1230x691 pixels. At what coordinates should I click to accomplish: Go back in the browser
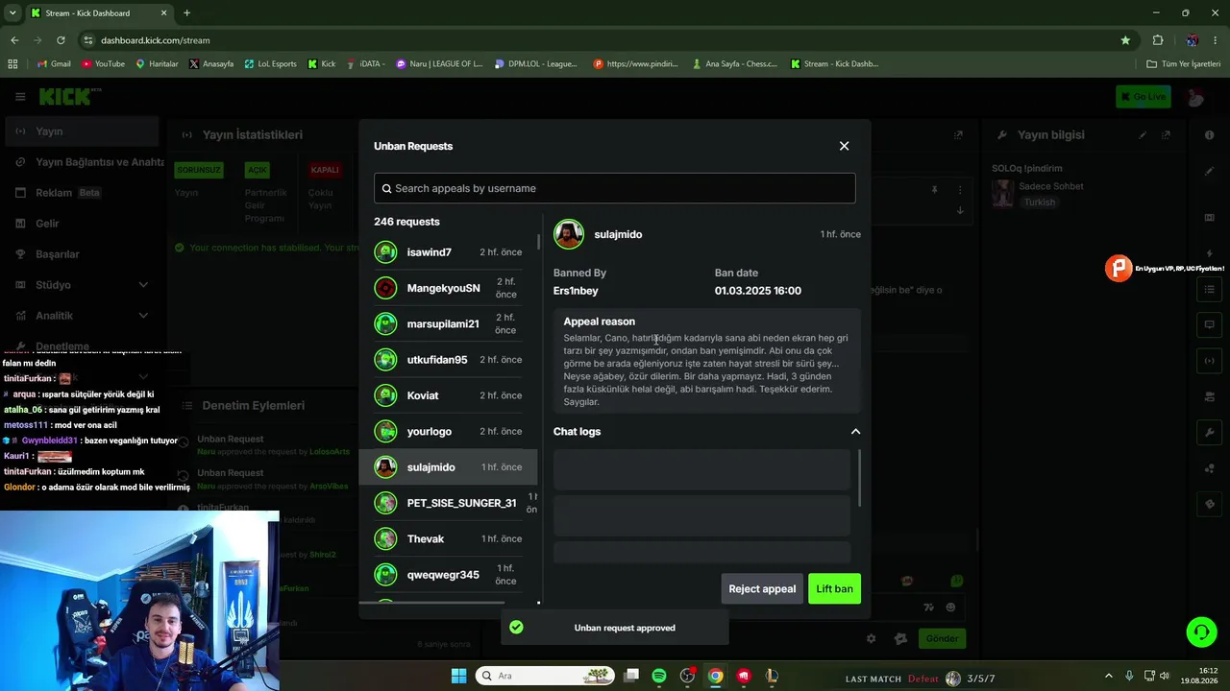click(14, 40)
